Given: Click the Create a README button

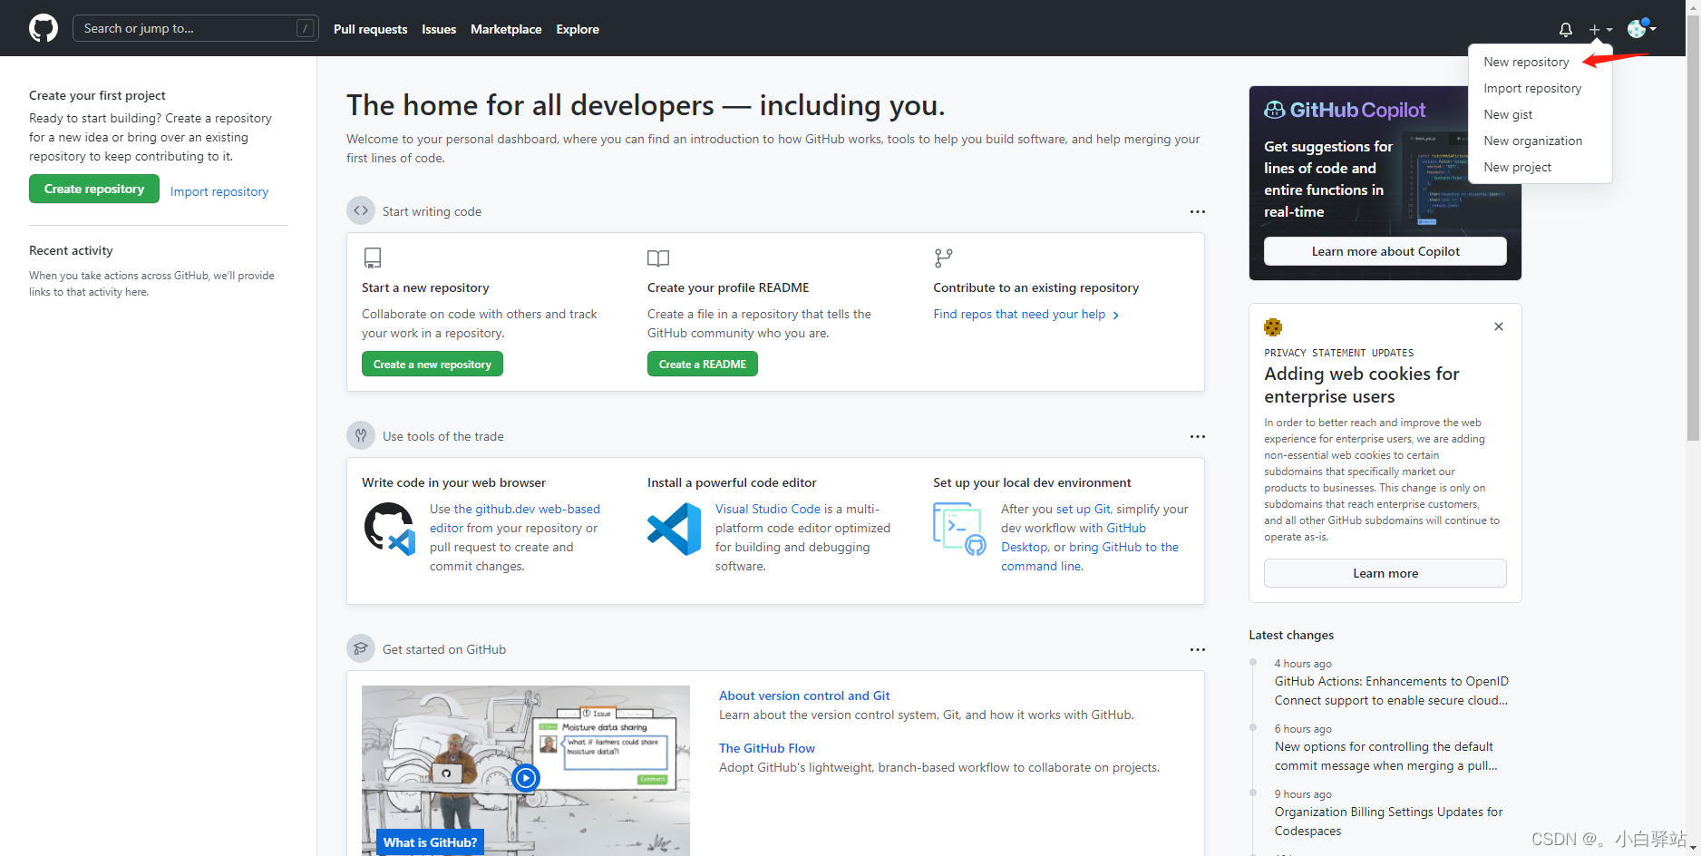Looking at the screenshot, I should coord(703,364).
